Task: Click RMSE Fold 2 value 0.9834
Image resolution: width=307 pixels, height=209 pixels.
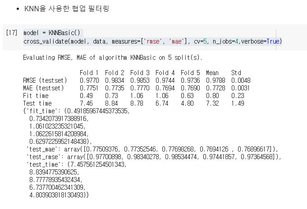Action: pyautogui.click(x=115, y=80)
